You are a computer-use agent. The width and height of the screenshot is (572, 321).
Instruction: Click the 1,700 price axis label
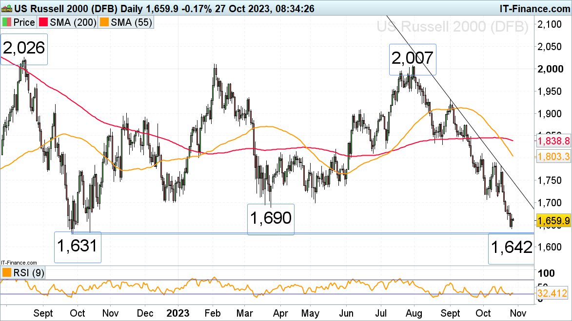pos(550,203)
